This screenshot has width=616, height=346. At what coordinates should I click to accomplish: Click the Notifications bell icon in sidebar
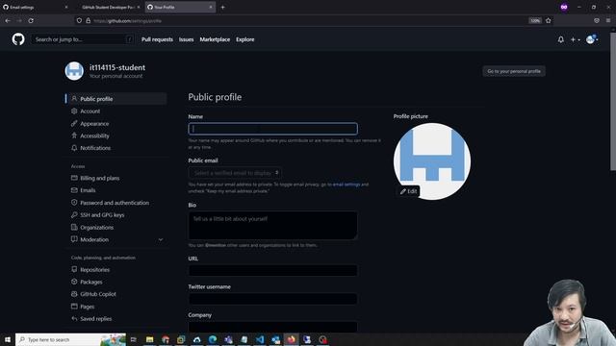[x=74, y=148]
